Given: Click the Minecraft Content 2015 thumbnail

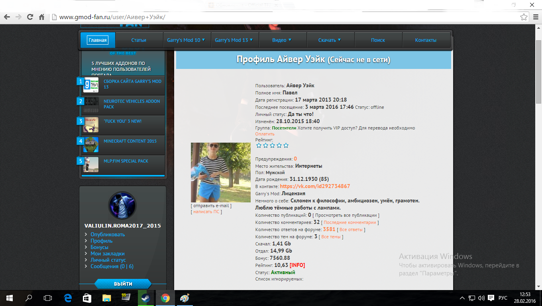Looking at the screenshot, I should (x=91, y=145).
